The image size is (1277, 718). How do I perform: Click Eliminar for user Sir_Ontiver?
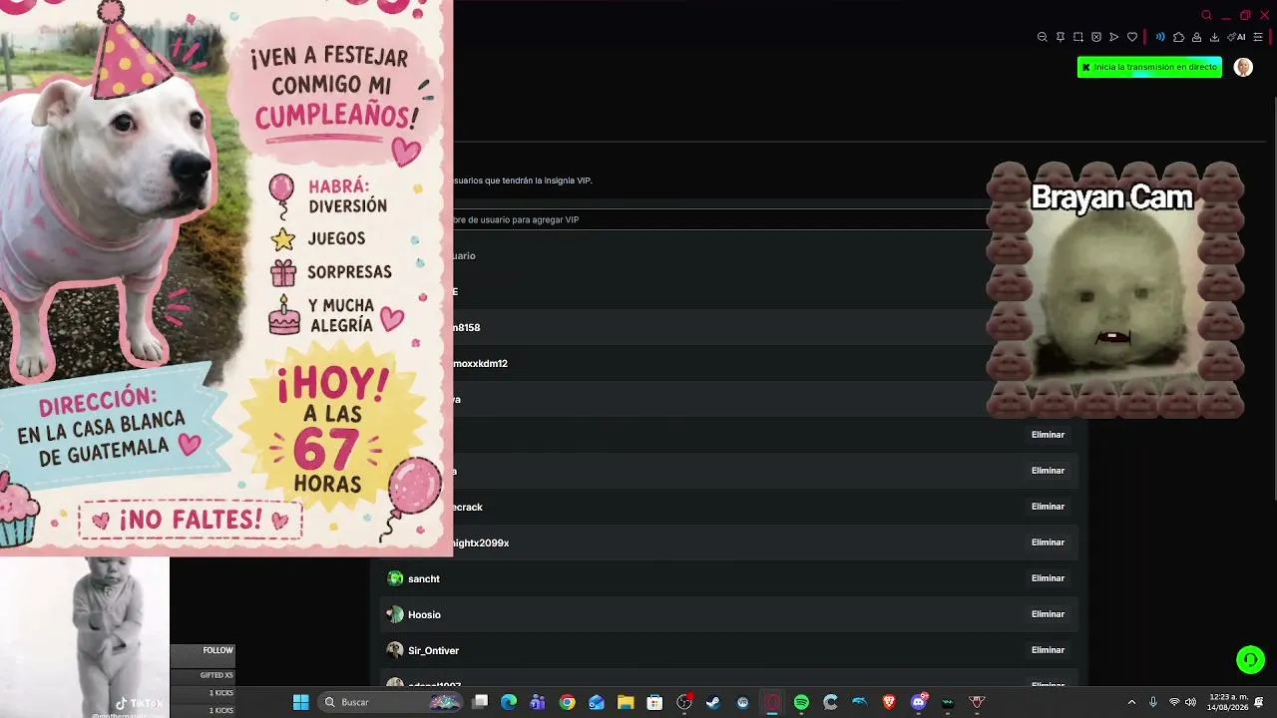coord(1048,650)
